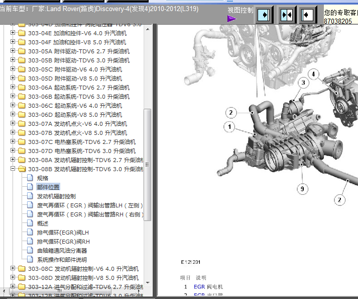Click the purple arrow under 视图控制
Screen dimensions: 358x299
coord(232,19)
